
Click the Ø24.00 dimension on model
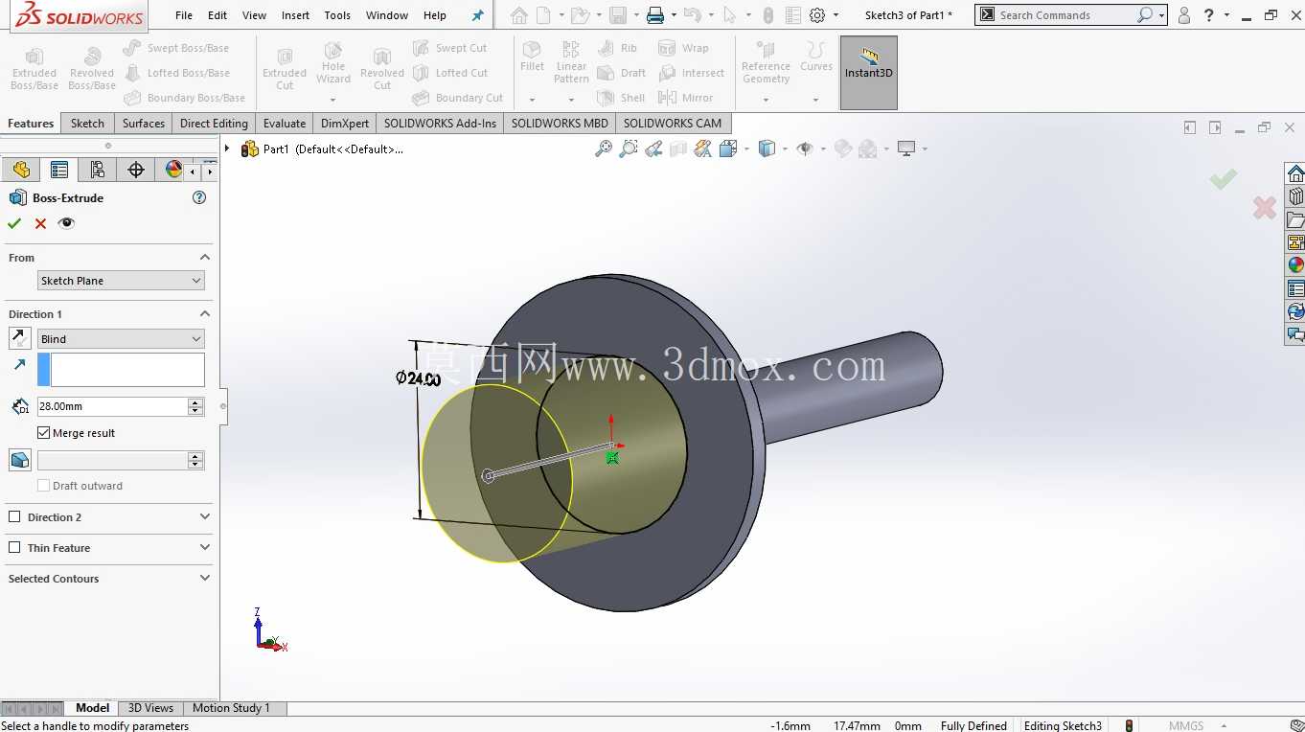[418, 378]
